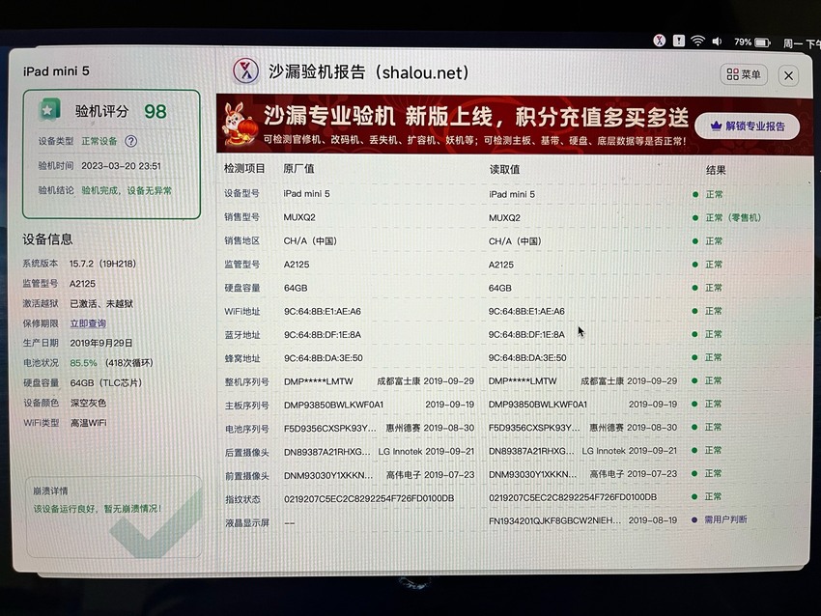Click the 结果 column header

[715, 170]
